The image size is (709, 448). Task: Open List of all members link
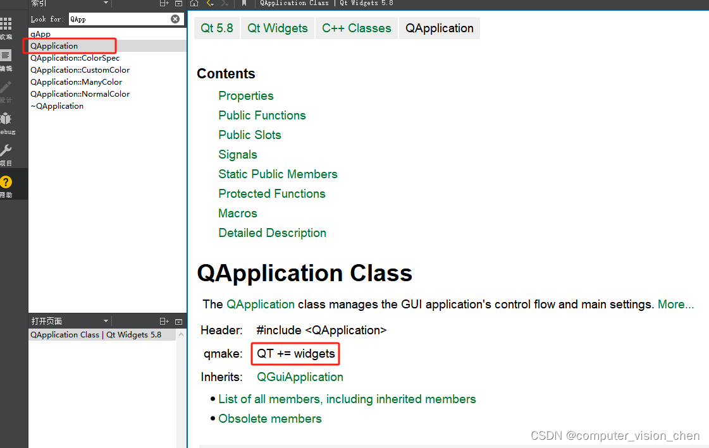tap(347, 399)
